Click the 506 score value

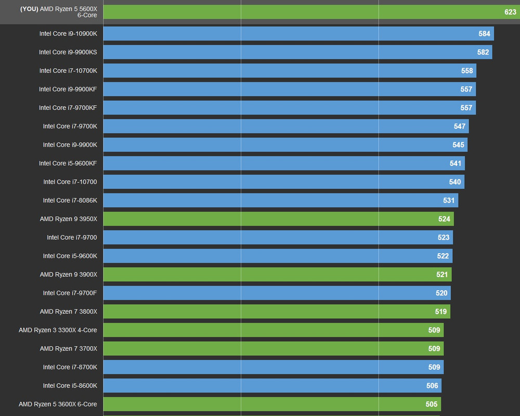coord(433,386)
